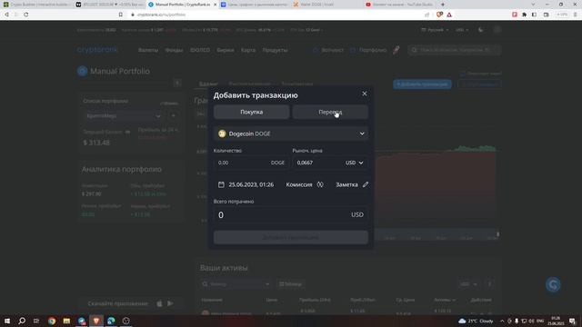Click the browser extensions puzzle icon
The height and width of the screenshot is (327, 582).
524,15
